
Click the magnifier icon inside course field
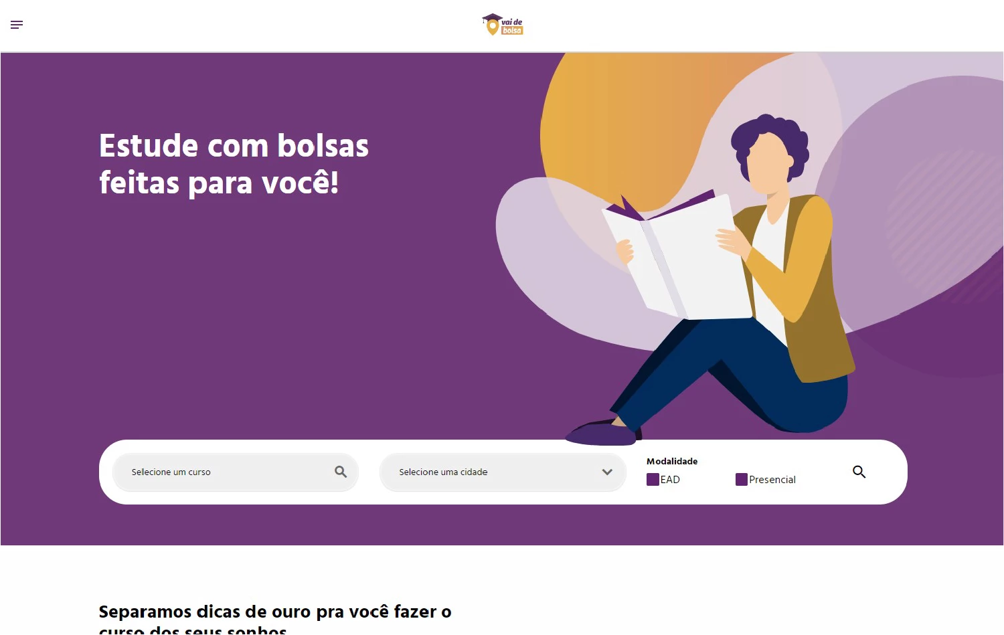(341, 472)
